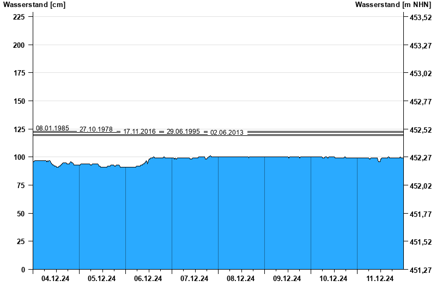Click the 452,27 m NHN value
Screen dimensions: 436x299
[x=421, y=158]
